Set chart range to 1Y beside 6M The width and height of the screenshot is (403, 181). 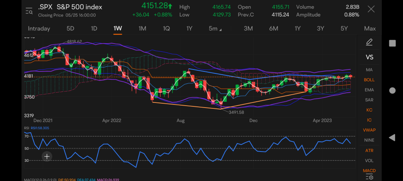coord(298,28)
